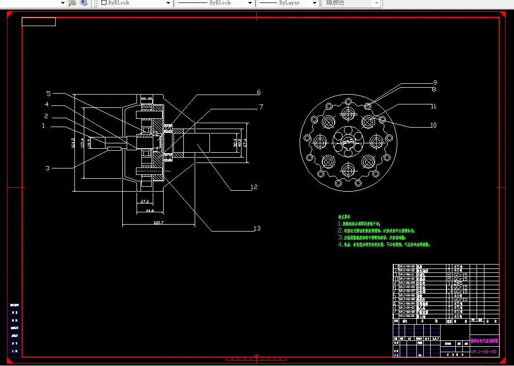Select technical requirement line 2 in green
514x366 pixels.
click(377, 231)
